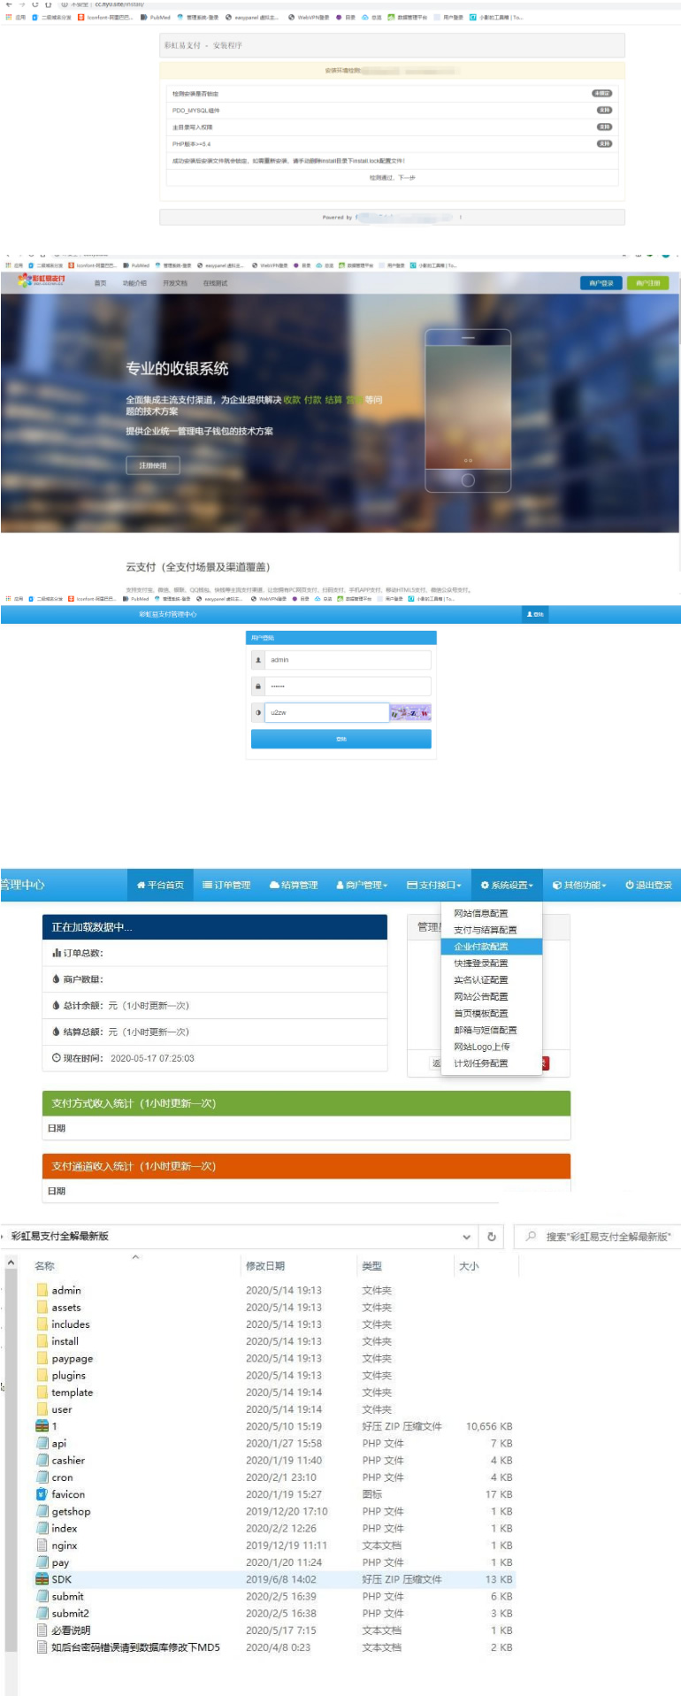The height and width of the screenshot is (1696, 681).
Task: Expand the 其他功能 dropdown menu
Action: point(579,885)
